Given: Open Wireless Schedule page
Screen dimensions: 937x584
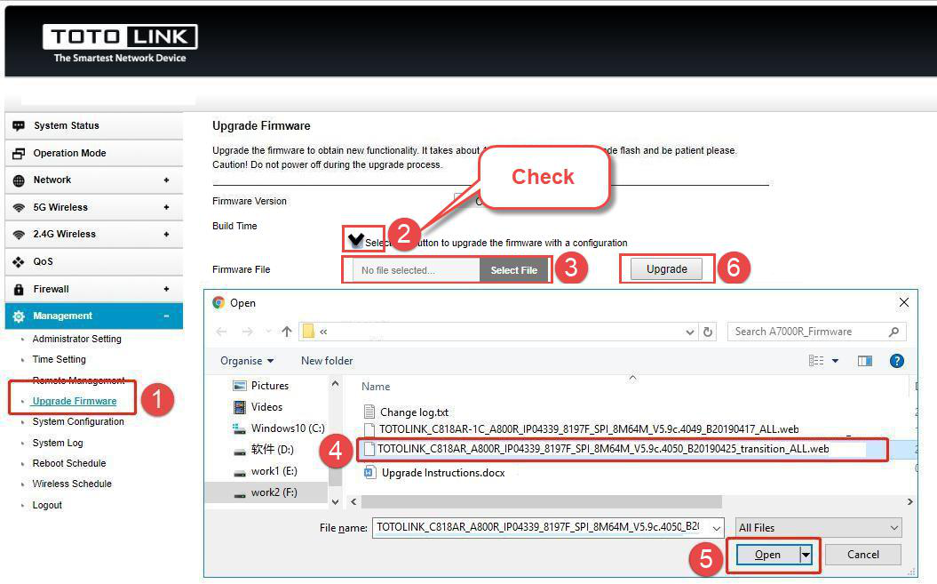Looking at the screenshot, I should (72, 484).
